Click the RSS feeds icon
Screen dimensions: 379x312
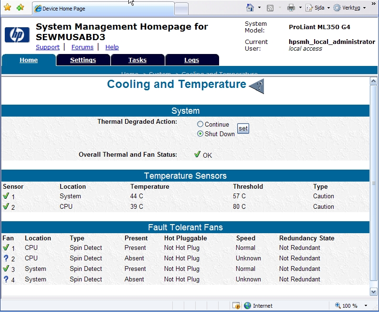point(270,8)
